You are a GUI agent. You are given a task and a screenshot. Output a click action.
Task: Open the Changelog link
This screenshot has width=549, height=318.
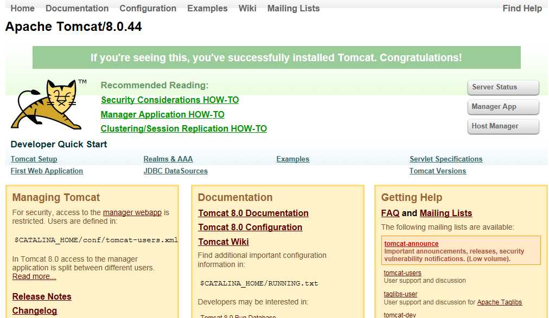click(35, 310)
